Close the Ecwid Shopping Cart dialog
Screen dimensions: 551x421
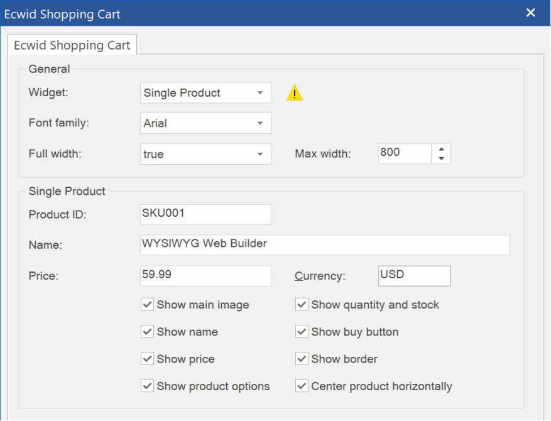[531, 13]
